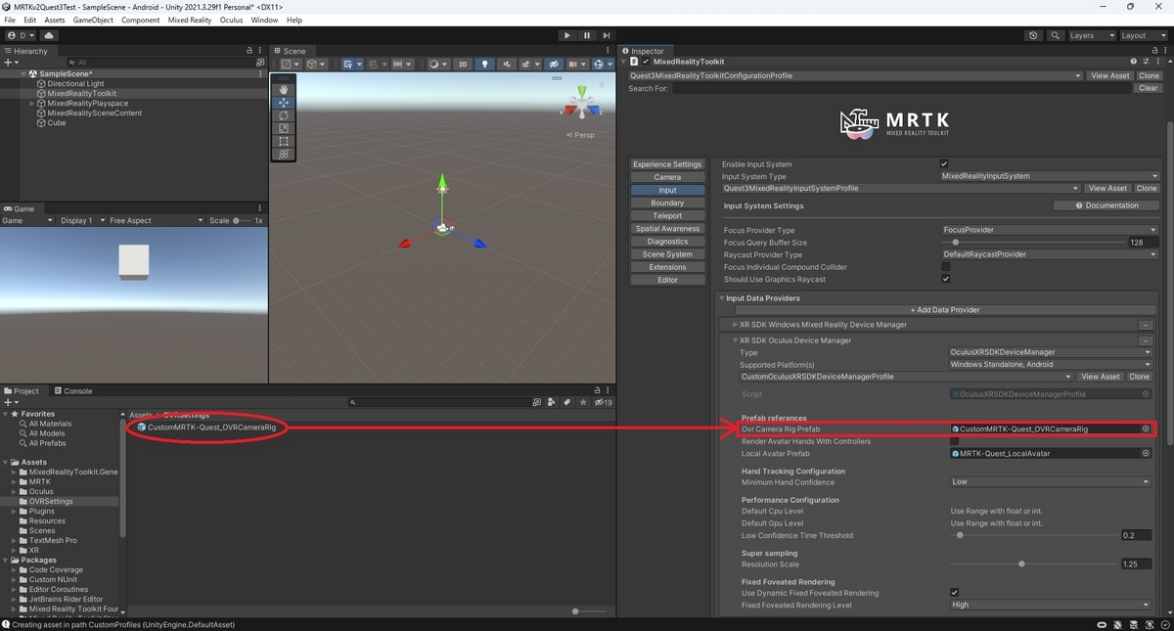This screenshot has width=1174, height=631.
Task: Start Play mode with the Play button
Action: pos(566,35)
